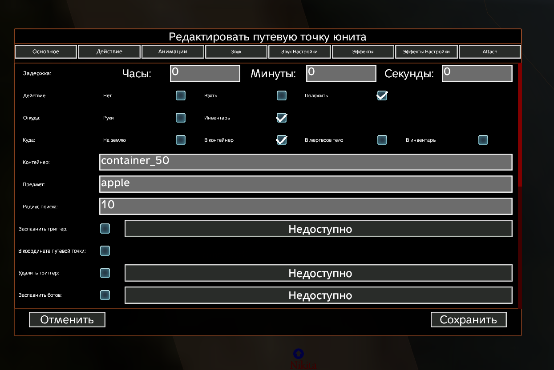Tick the 'Взять' action checkbox
554x370 pixels.
point(282,95)
